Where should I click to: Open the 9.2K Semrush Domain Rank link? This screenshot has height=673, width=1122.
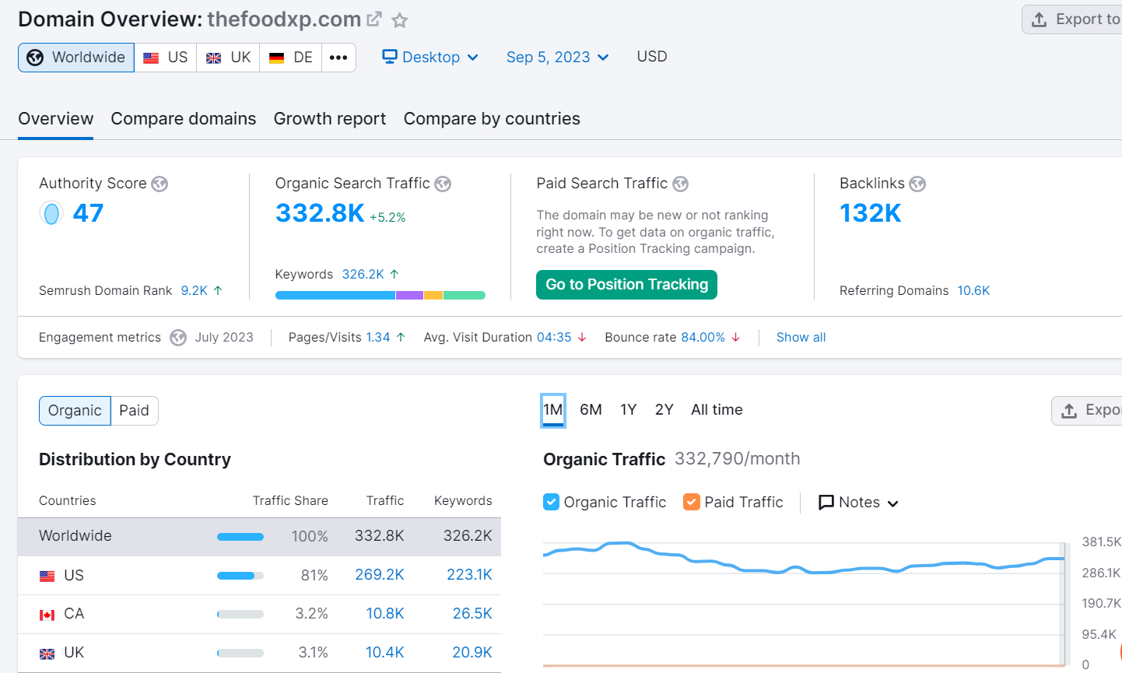195,291
